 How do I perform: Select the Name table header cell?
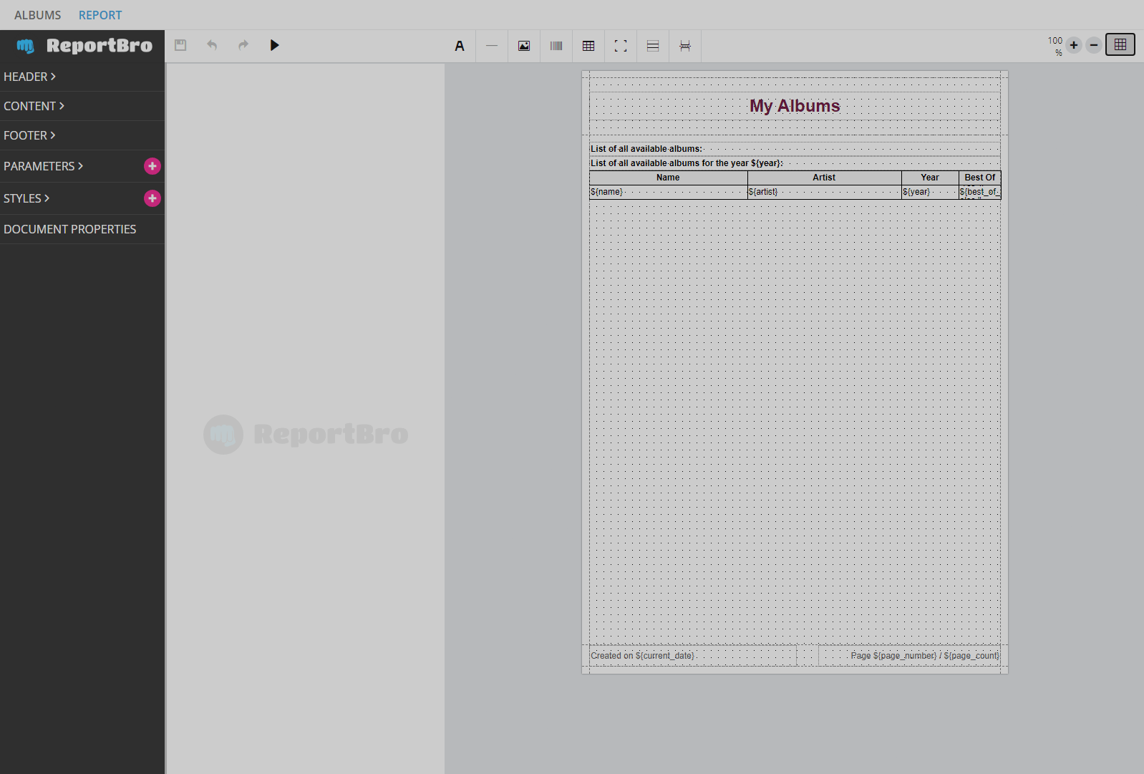[x=669, y=178]
